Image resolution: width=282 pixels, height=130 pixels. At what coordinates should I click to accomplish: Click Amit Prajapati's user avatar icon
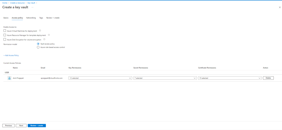(9, 78)
